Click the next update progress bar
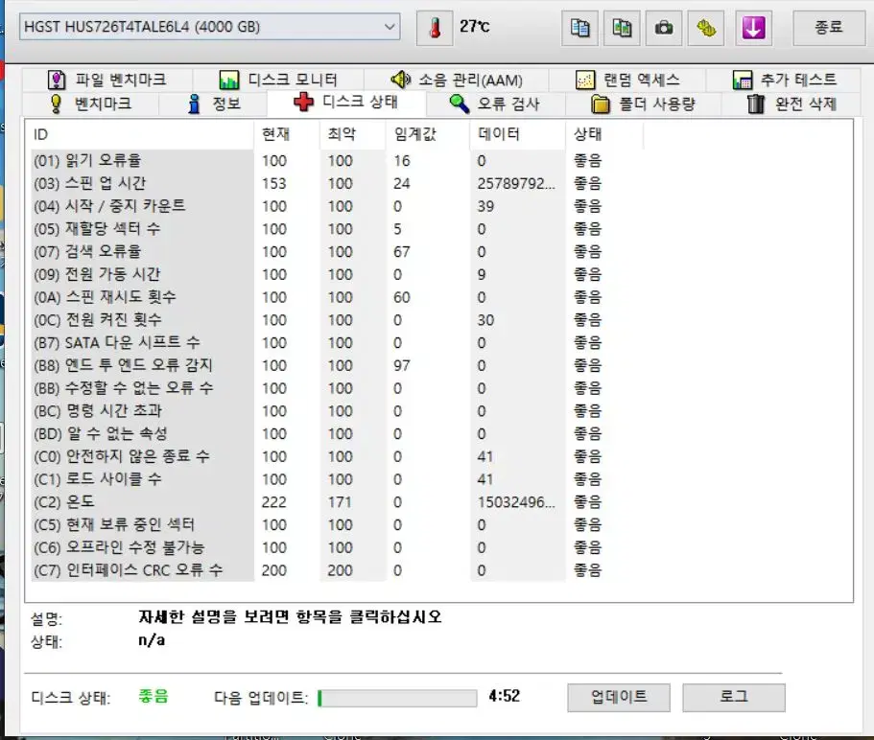The image size is (874, 740). click(396, 697)
